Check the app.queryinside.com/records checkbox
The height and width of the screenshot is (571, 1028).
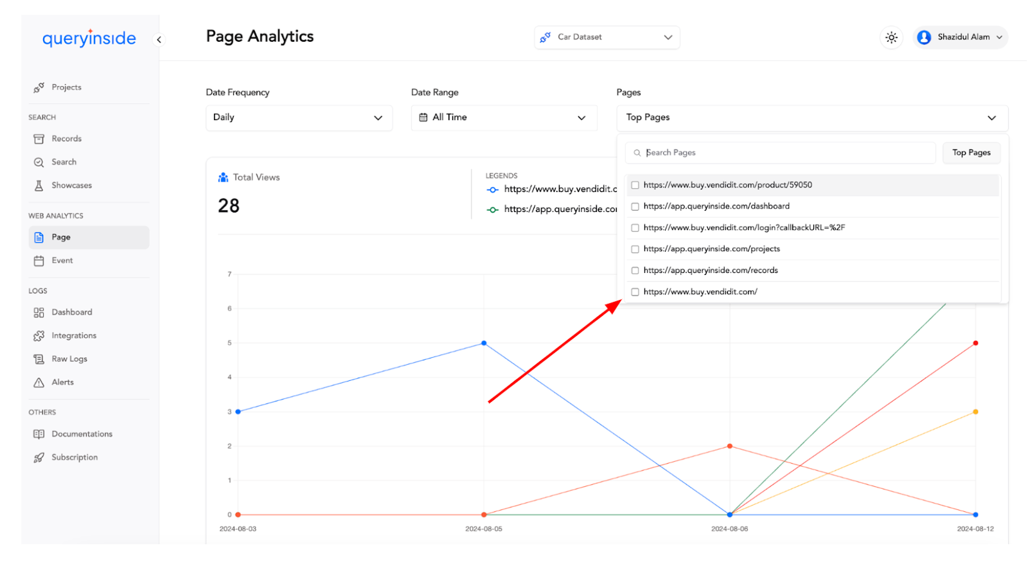(x=635, y=270)
